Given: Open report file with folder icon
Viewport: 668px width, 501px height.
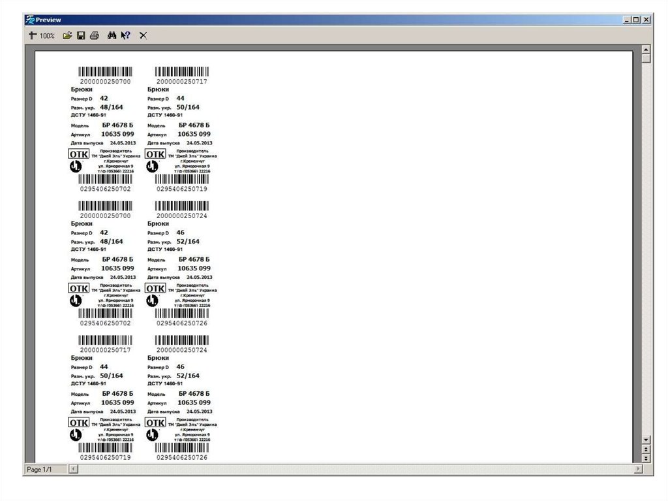Looking at the screenshot, I should pos(67,35).
